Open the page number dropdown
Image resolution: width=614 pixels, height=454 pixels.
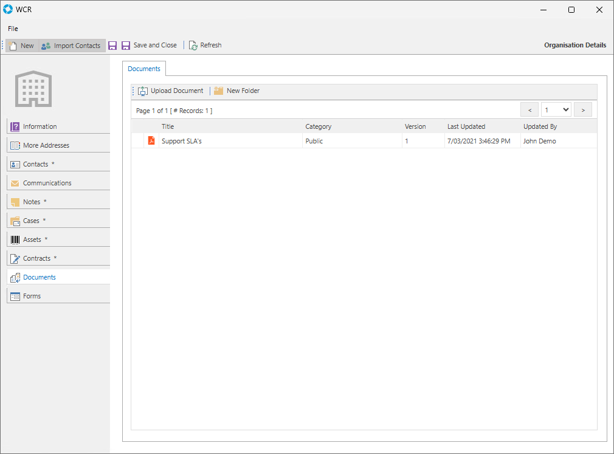pyautogui.click(x=556, y=110)
